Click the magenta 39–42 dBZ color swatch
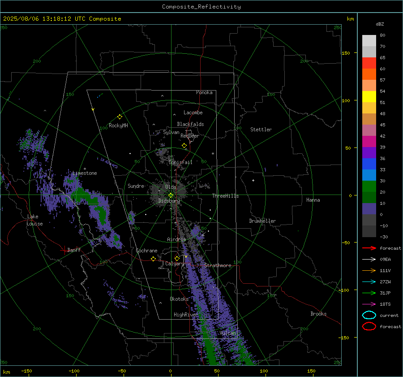The width and height of the screenshot is (403, 377). 369,142
